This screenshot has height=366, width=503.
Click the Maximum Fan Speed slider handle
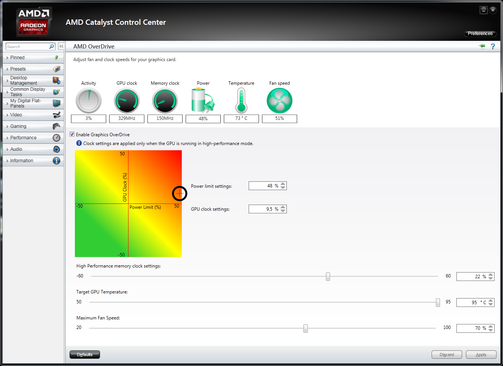pyautogui.click(x=306, y=328)
